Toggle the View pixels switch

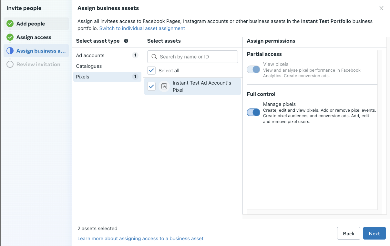point(253,69)
